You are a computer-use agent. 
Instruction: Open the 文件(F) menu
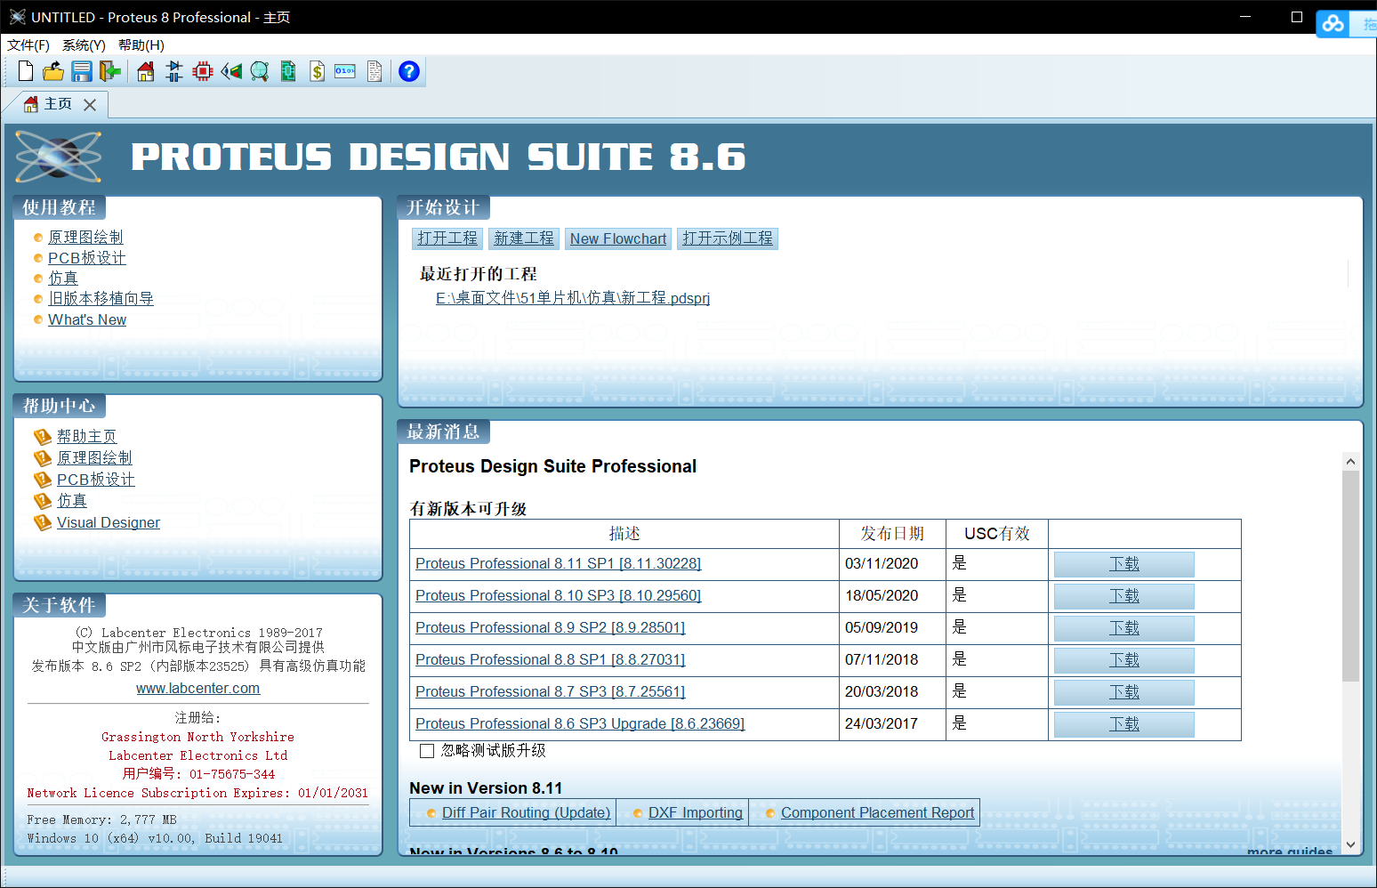click(x=28, y=45)
